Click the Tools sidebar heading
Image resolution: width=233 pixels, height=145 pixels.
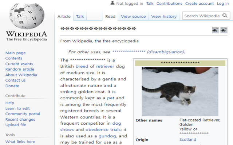coord(10,135)
